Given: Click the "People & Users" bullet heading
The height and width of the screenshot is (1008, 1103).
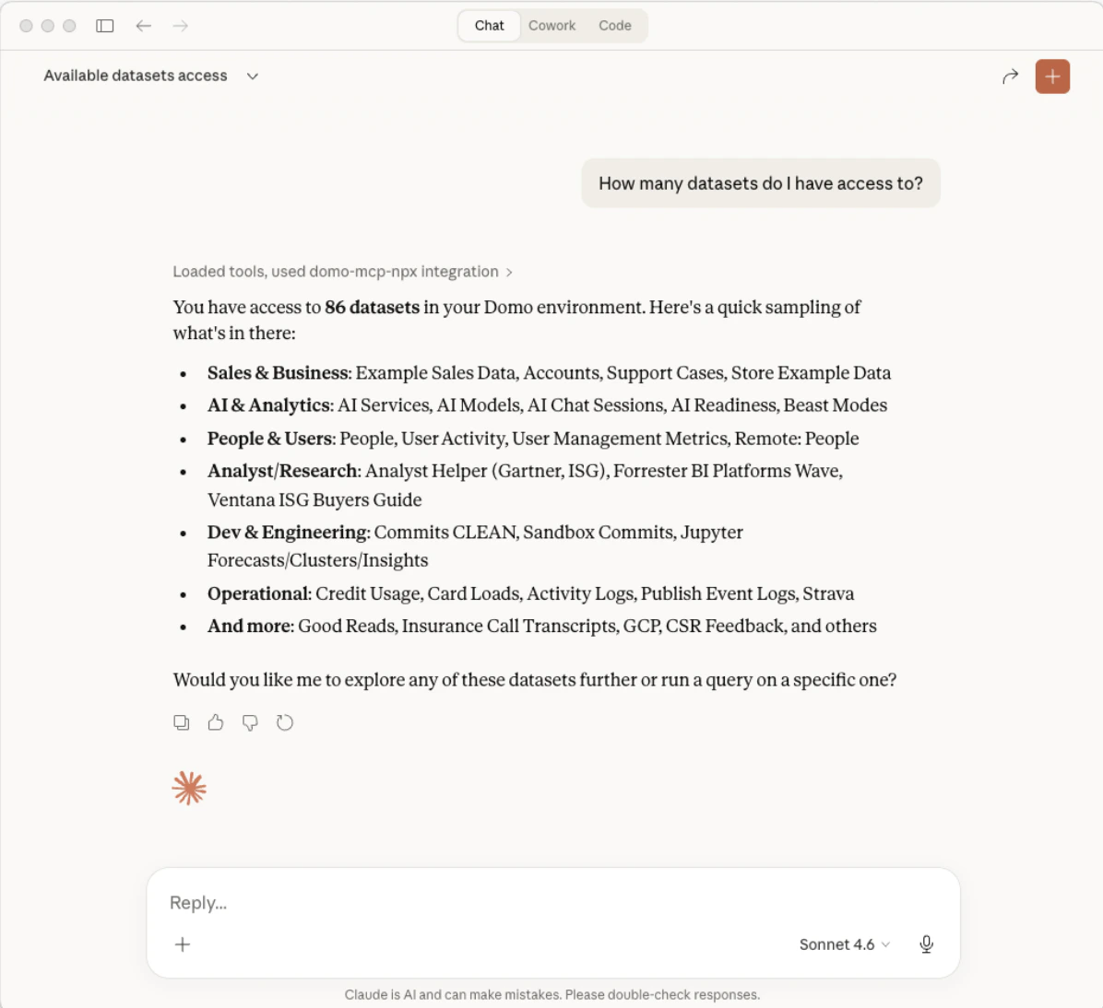Looking at the screenshot, I should (269, 439).
